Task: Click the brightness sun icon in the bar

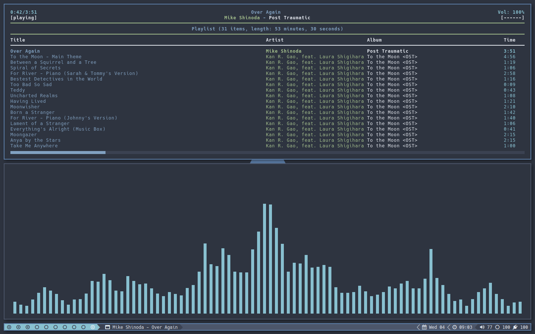Action: [x=497, y=327]
